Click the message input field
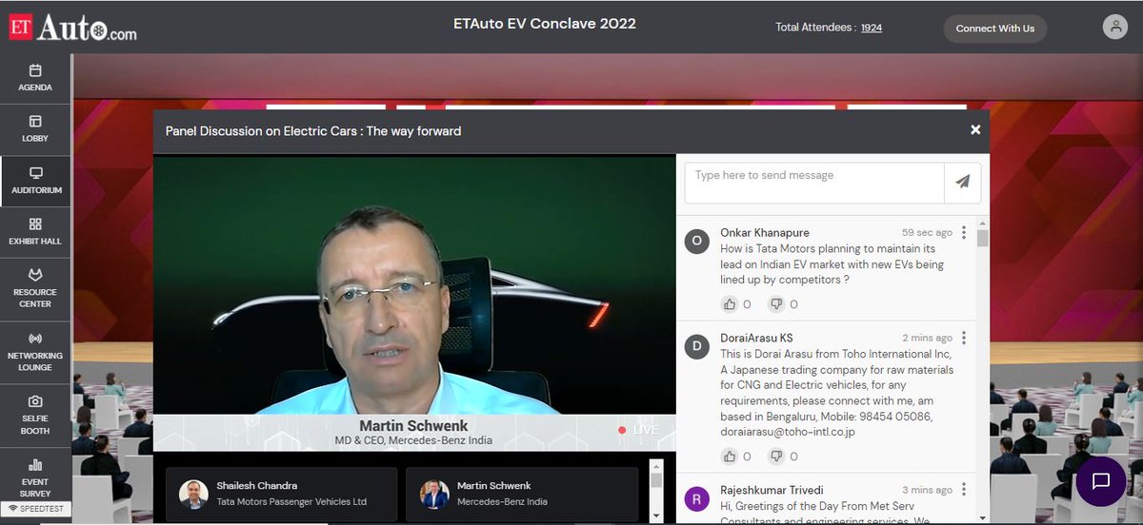This screenshot has width=1143, height=525. tap(814, 182)
